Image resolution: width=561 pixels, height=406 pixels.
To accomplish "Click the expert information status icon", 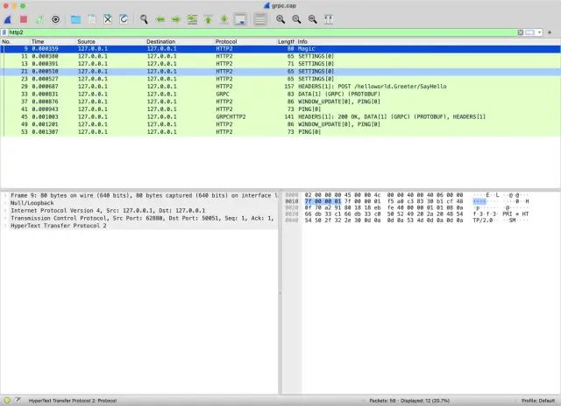I will pyautogui.click(x=7, y=400).
